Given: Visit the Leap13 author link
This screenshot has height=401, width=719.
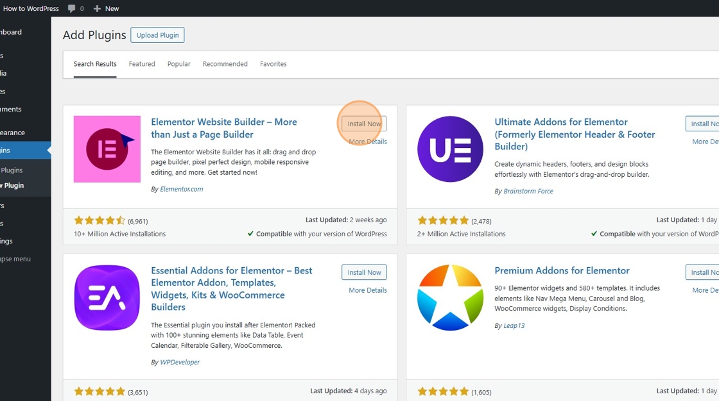Looking at the screenshot, I should (x=514, y=326).
